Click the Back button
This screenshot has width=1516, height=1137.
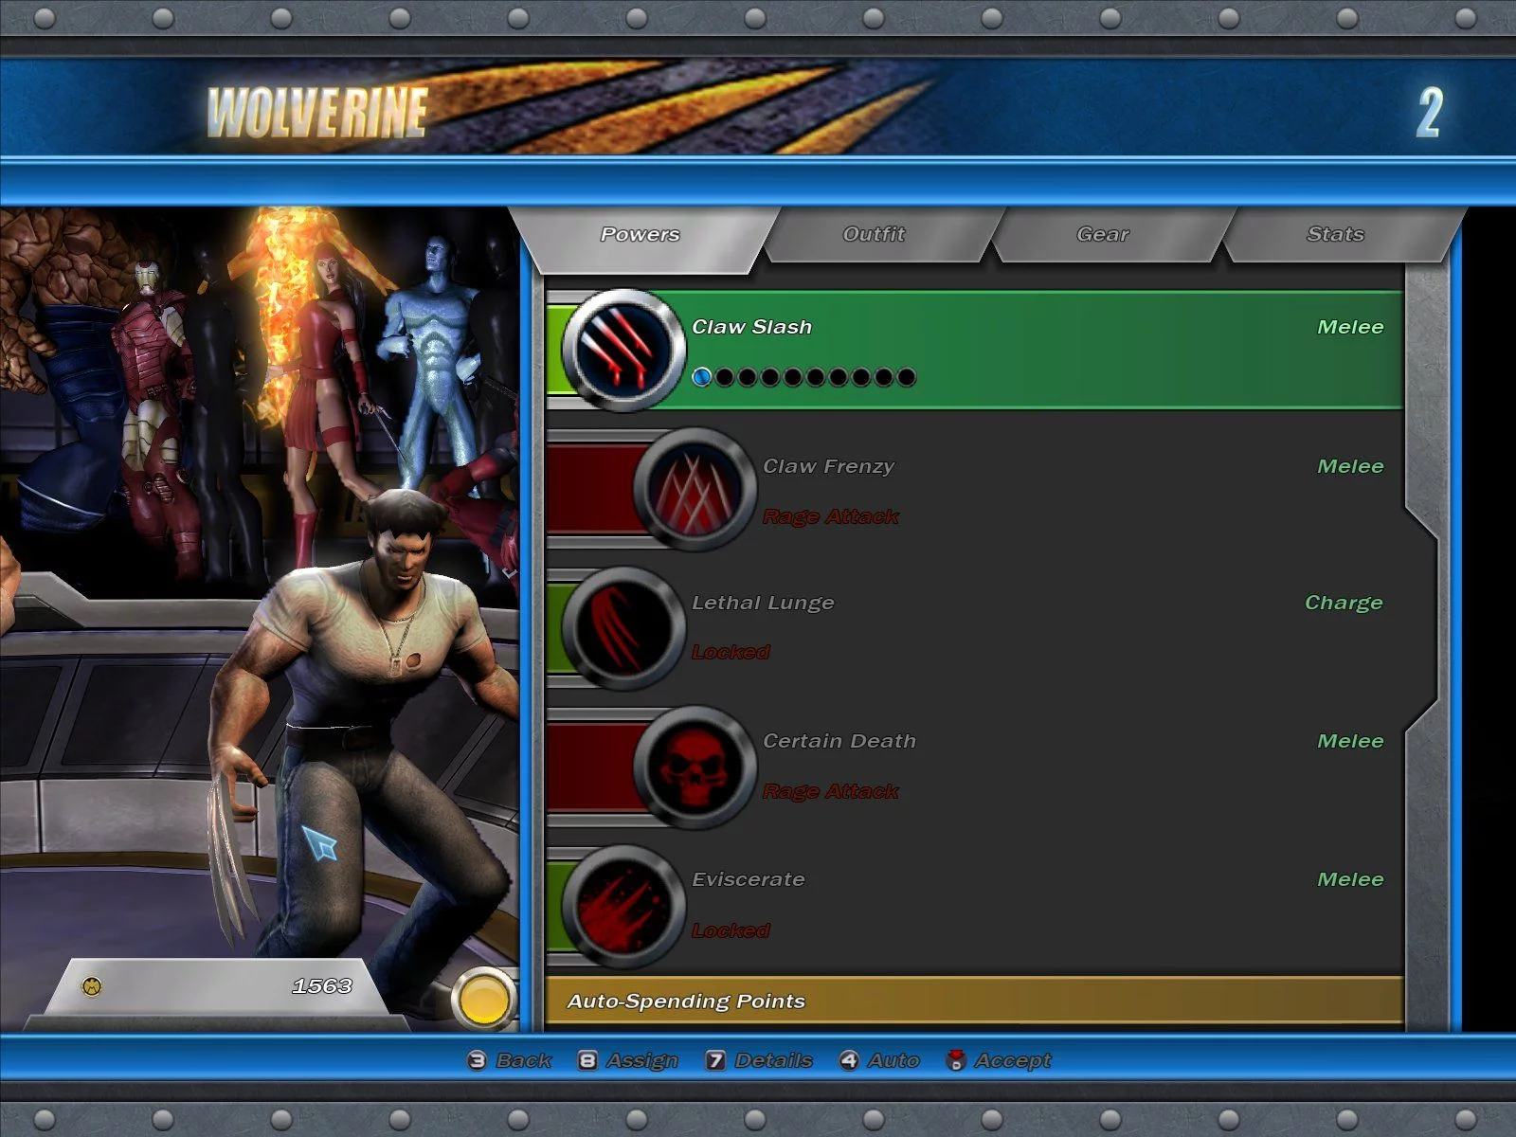click(512, 1060)
